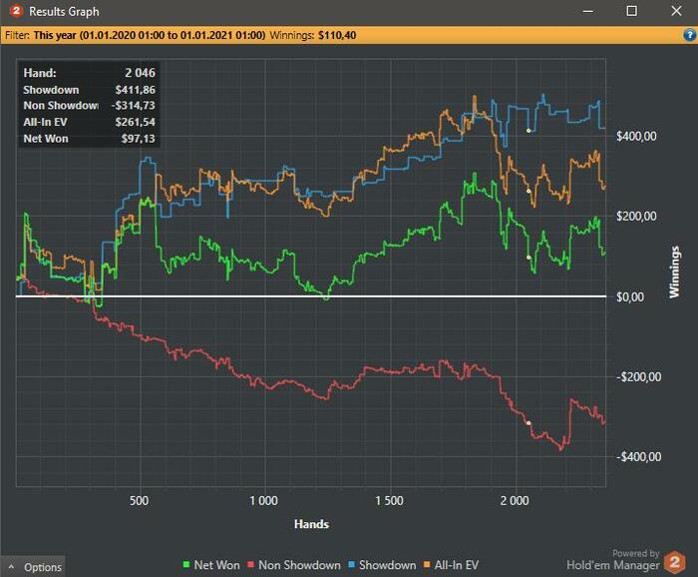Click the 2 000 x-axis label
The image size is (698, 577).
tap(515, 501)
